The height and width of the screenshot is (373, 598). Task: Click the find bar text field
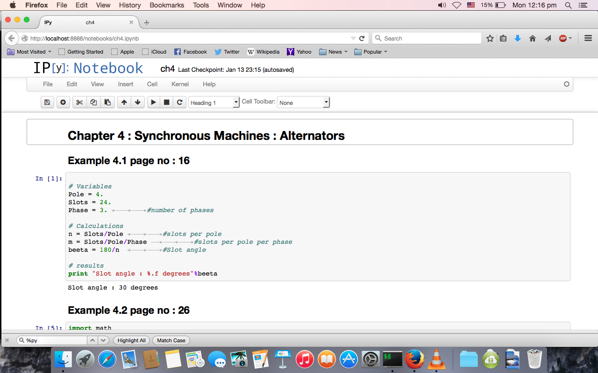(55, 340)
